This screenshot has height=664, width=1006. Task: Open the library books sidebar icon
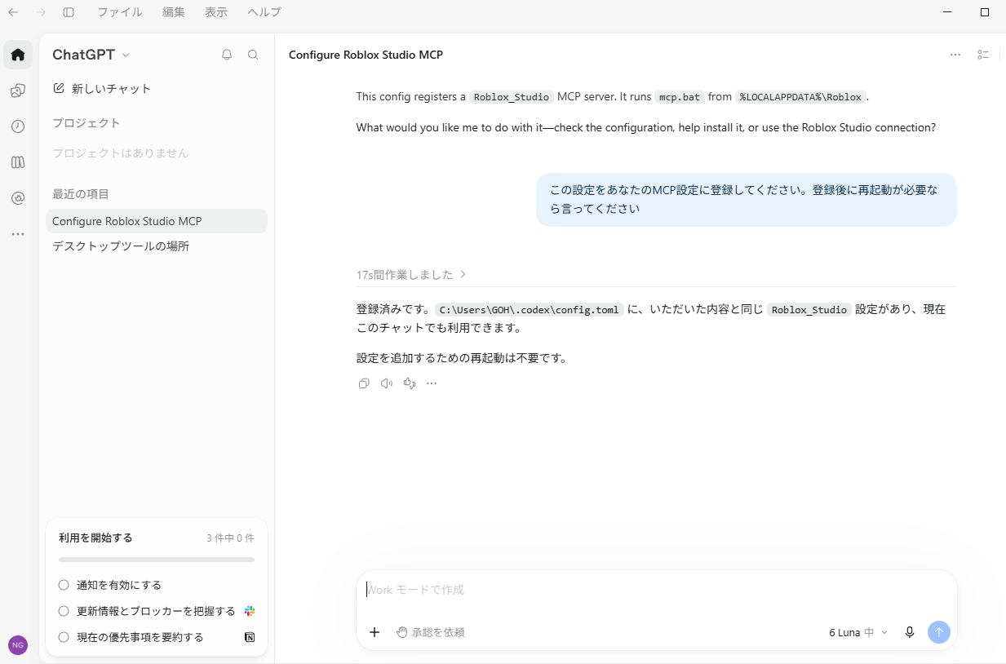tap(18, 162)
